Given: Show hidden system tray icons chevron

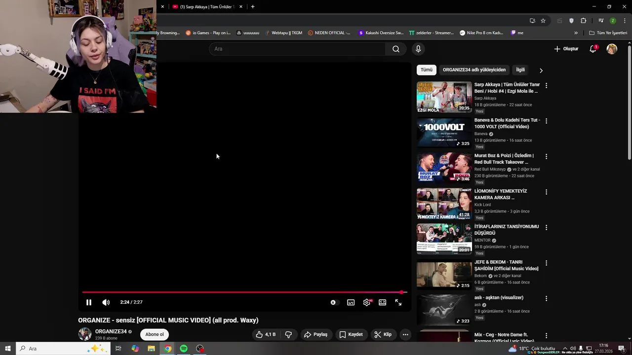Looking at the screenshot, I should pyautogui.click(x=565, y=349).
